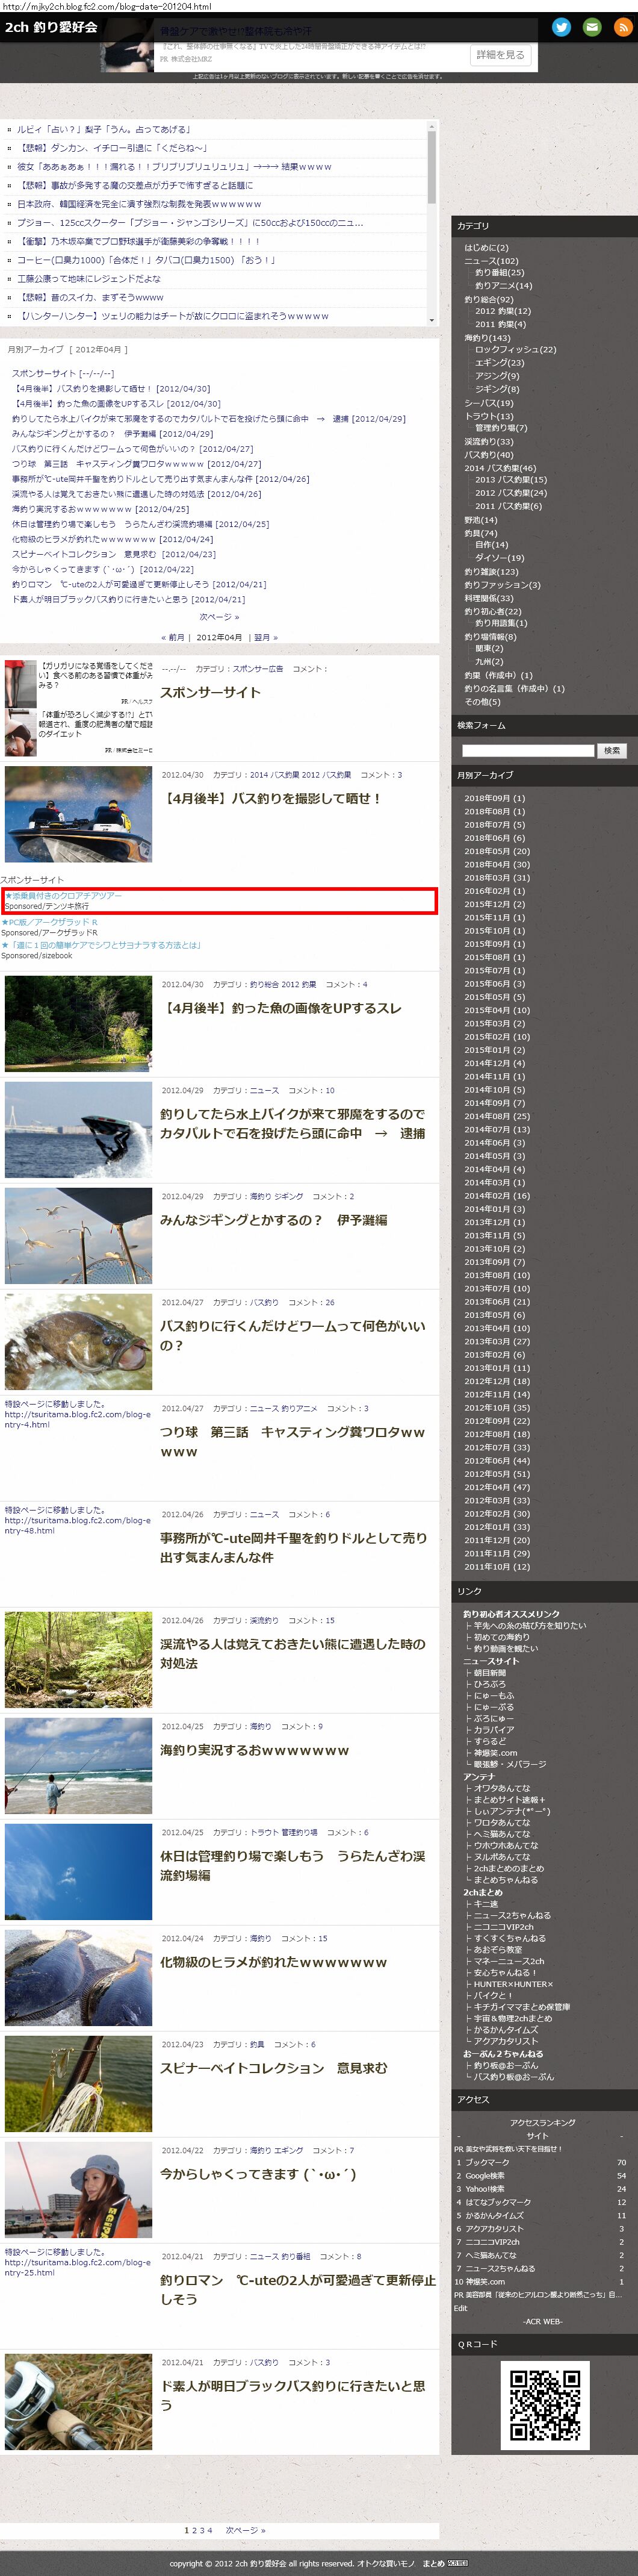The height and width of the screenshot is (2576, 638).
Task: Select category 2012 バス釣果(24)
Action: point(511,493)
